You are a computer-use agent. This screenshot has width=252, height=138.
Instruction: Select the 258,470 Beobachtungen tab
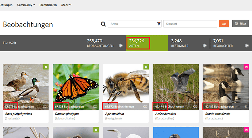[x=105, y=43]
